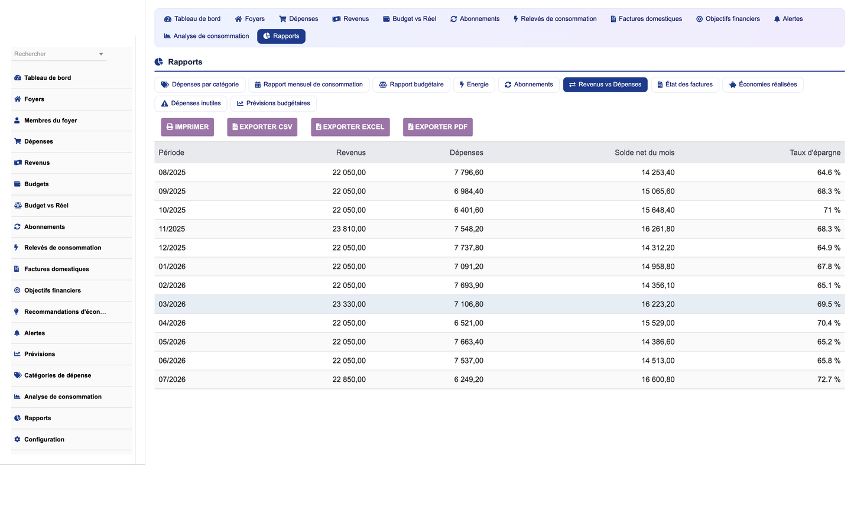Click the Période column header
Image resolution: width=854 pixels, height=529 pixels.
click(x=171, y=152)
